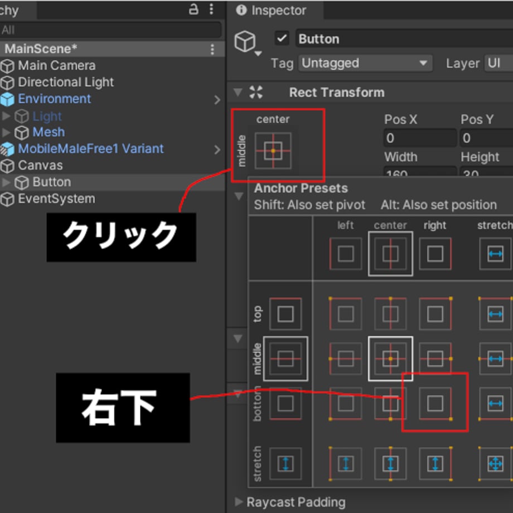Select the top horizontal-stretch anchor preset
Screen dimensions: 513x513
pyautogui.click(x=495, y=314)
